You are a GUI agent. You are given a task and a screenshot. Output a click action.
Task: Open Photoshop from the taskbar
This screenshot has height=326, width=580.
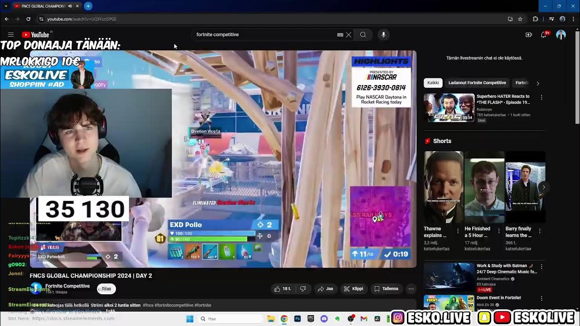point(297,319)
